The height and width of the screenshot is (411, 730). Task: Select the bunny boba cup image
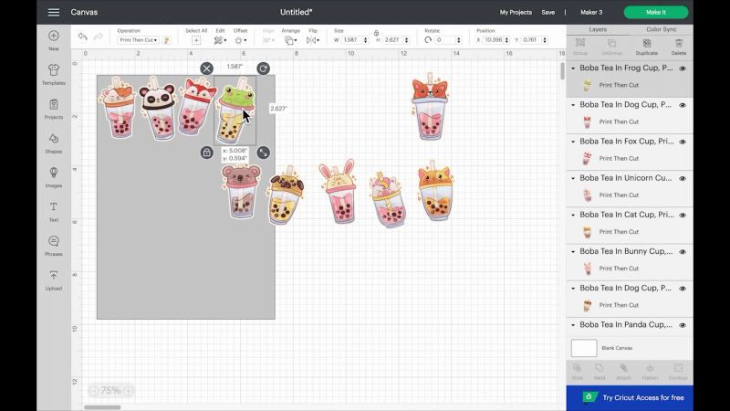pyautogui.click(x=339, y=192)
